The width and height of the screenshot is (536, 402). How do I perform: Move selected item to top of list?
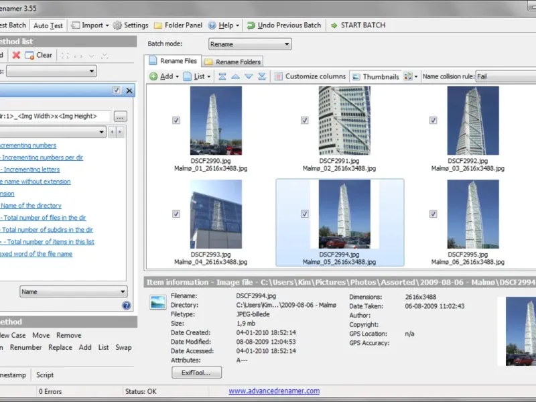(x=222, y=77)
